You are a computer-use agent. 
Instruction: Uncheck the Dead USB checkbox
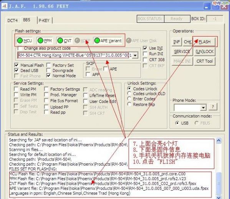point(17,70)
